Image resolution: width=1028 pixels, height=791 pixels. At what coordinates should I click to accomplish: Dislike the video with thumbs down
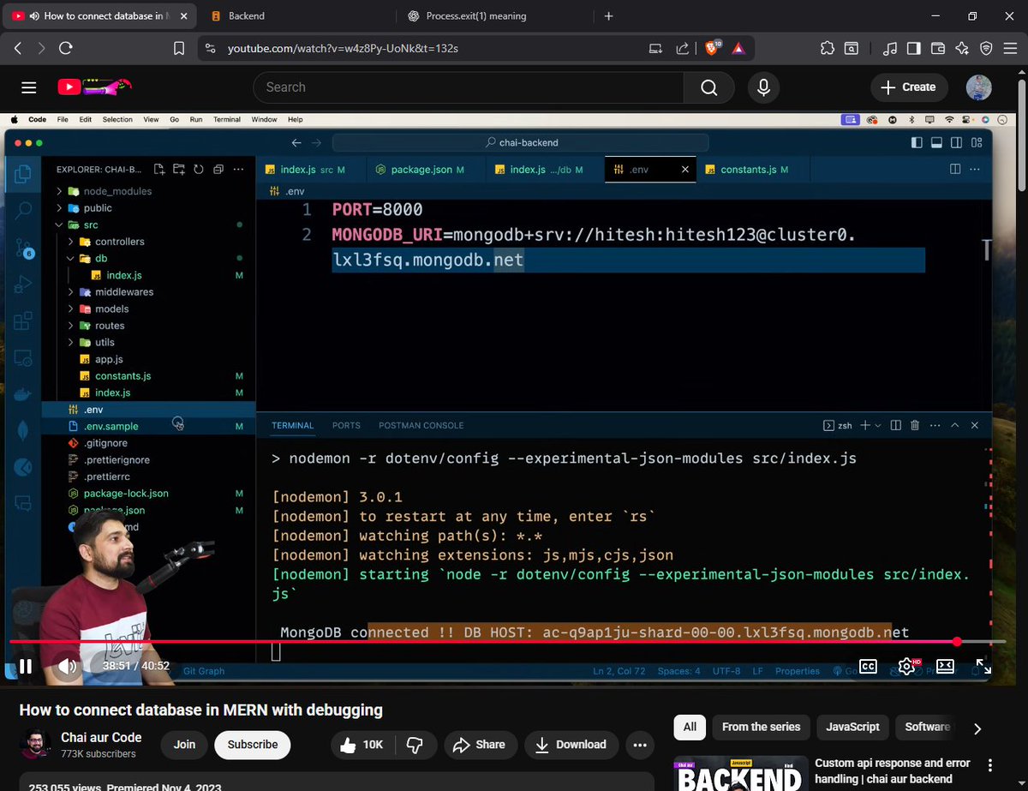(x=415, y=745)
